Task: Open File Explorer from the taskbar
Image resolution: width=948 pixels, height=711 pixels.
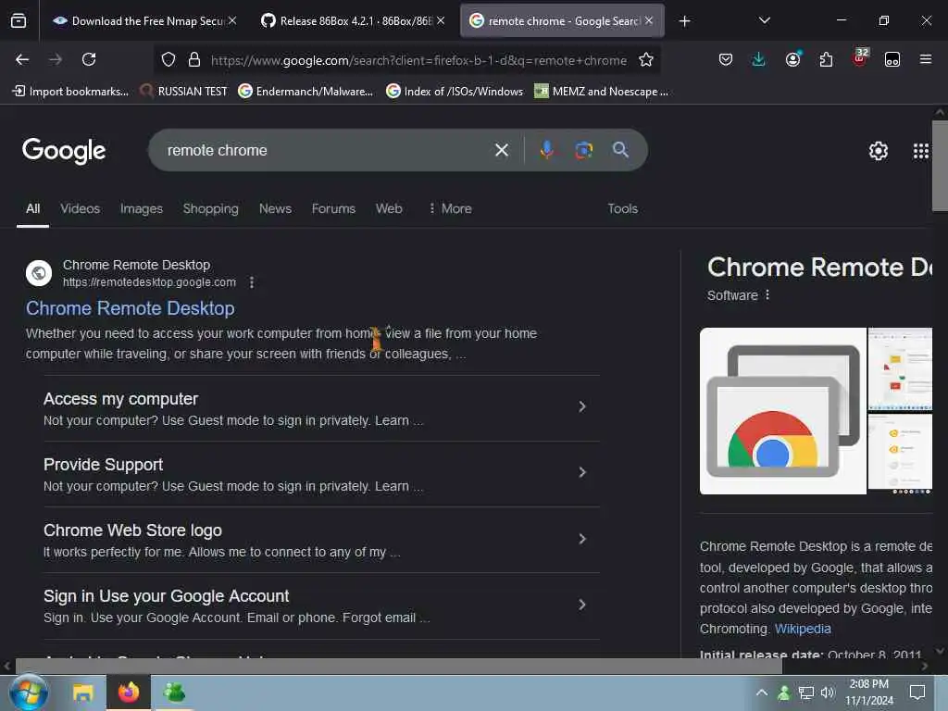Action: click(82, 692)
